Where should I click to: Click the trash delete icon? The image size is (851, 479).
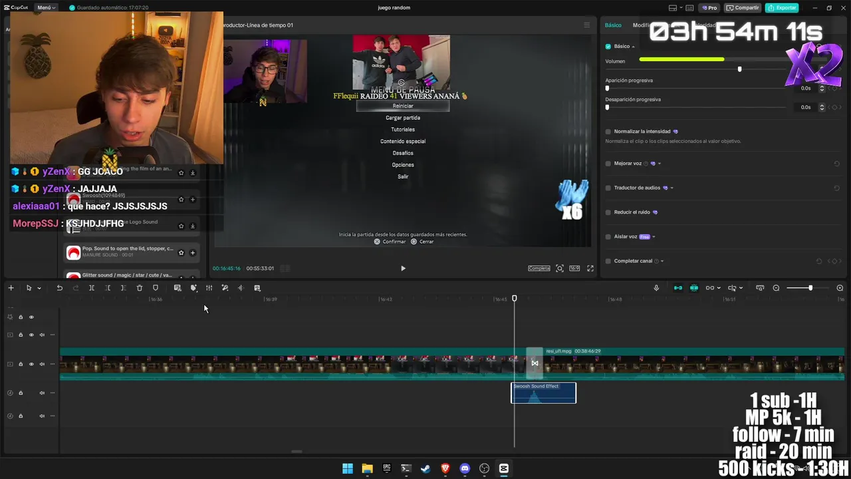(140, 288)
